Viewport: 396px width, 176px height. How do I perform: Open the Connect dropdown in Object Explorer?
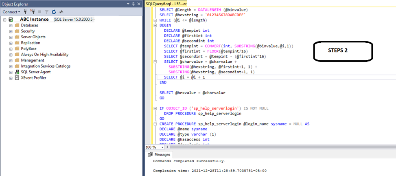[x=11, y=12]
